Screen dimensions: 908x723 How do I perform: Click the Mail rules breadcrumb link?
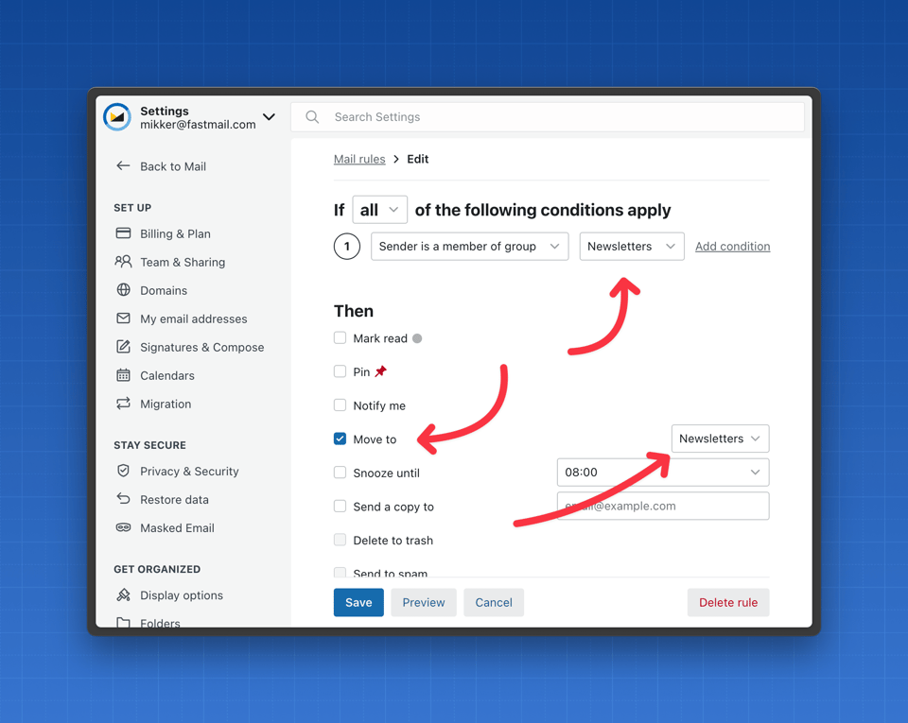(359, 159)
